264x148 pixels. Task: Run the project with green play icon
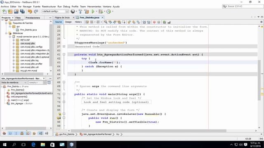point(93,12)
